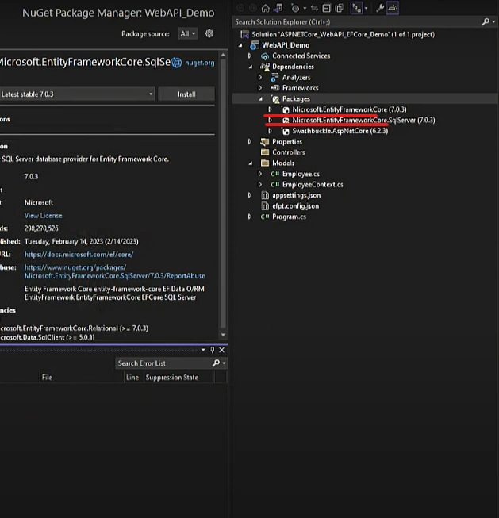Click the Install button
This screenshot has height=518, width=499.
(186, 94)
